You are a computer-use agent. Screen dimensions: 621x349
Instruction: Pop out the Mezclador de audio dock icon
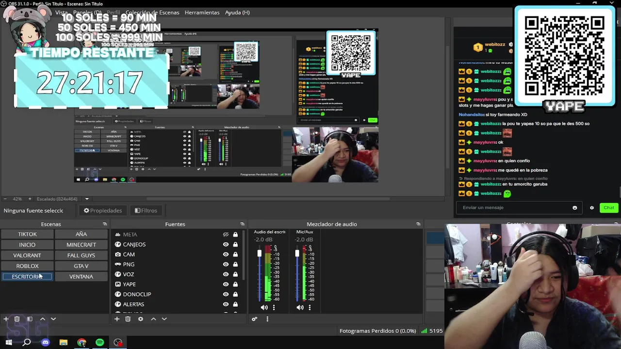(418, 224)
